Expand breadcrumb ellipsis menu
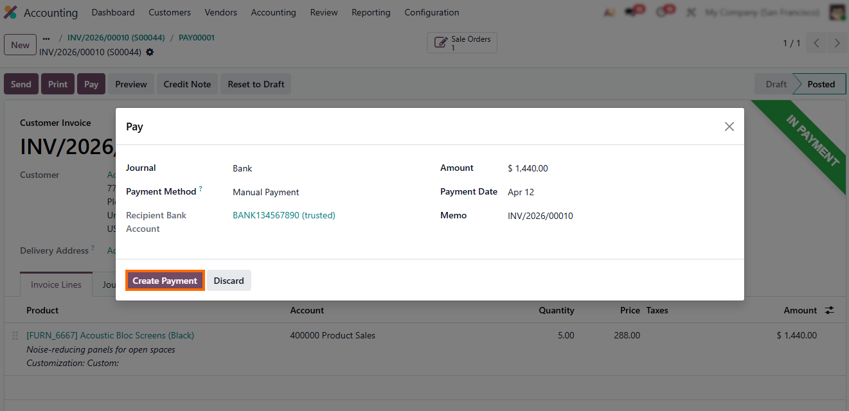The width and height of the screenshot is (849, 411). point(46,38)
